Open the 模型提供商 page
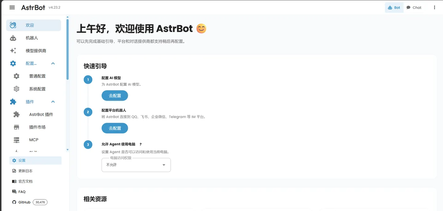This screenshot has height=211, width=443. (x=34, y=51)
